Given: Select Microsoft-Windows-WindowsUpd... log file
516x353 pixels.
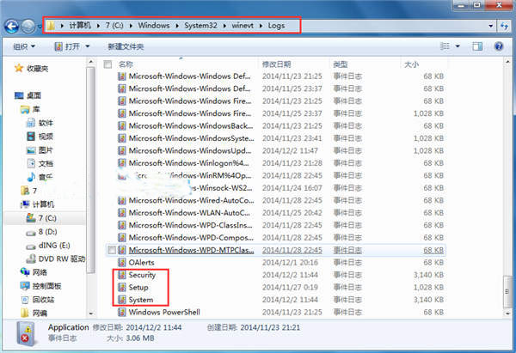Looking at the screenshot, I should click(x=190, y=150).
